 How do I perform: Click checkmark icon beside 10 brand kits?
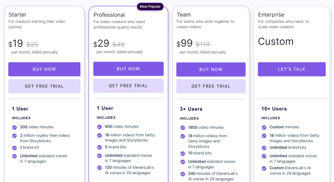183,153
